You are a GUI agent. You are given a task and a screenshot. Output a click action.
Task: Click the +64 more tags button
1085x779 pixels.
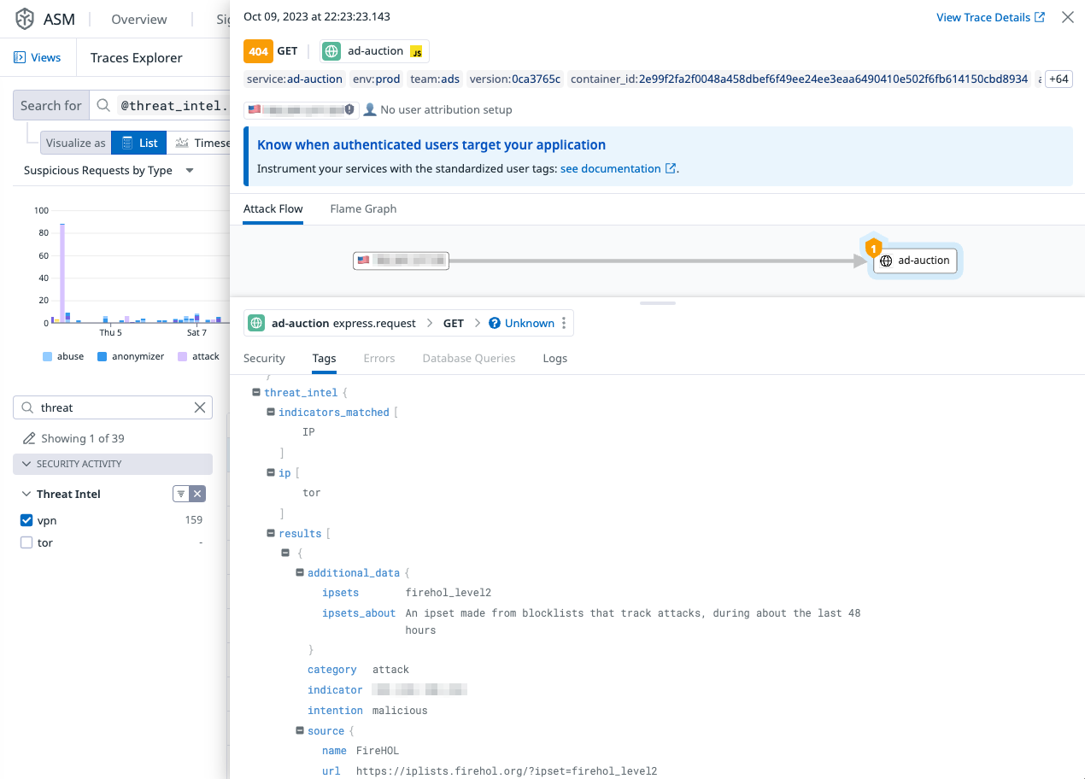1059,79
